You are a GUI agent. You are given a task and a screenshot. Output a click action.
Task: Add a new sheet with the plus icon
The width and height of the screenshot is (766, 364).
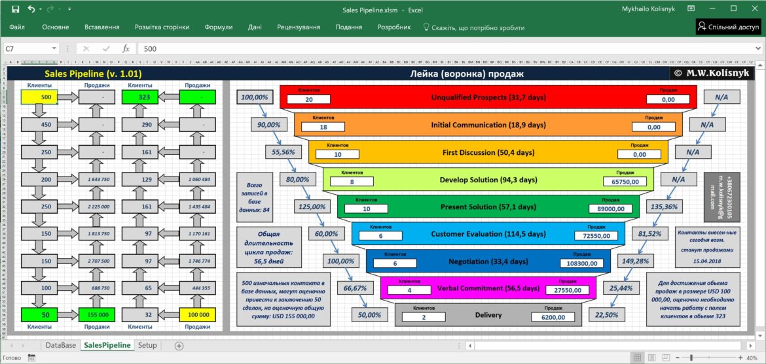[179, 346]
